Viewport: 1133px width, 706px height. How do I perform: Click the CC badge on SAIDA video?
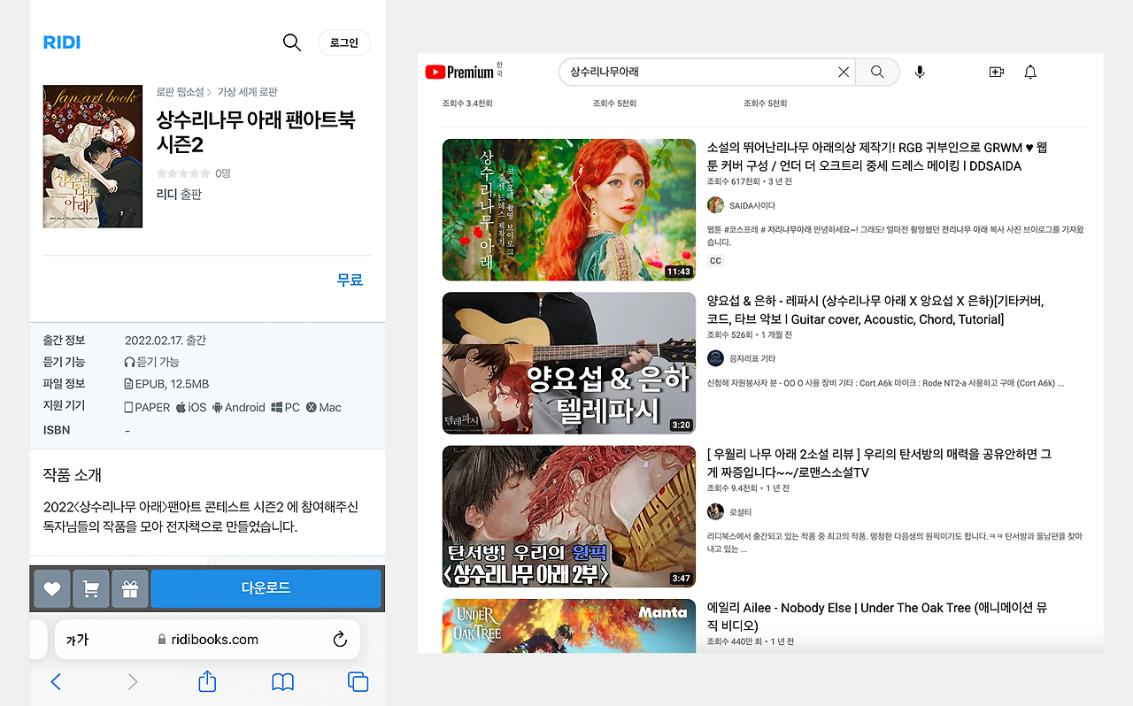[x=715, y=261]
